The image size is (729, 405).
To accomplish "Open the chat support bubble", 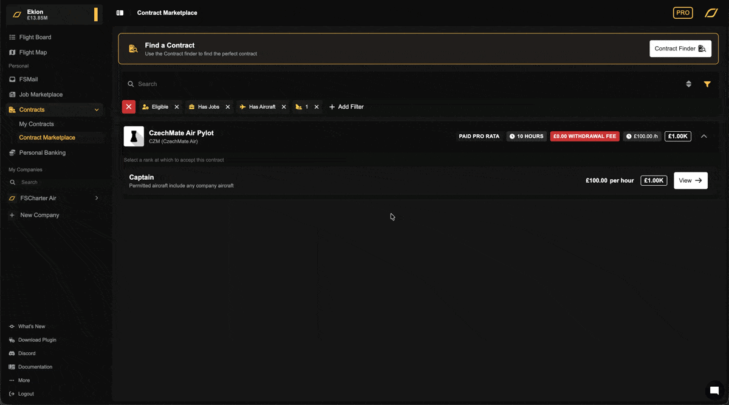I will click(714, 390).
